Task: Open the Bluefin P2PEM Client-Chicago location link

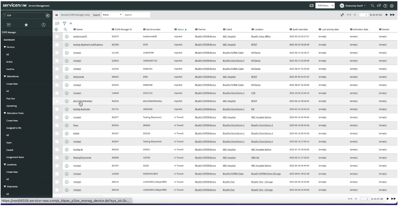Action: [266, 174]
